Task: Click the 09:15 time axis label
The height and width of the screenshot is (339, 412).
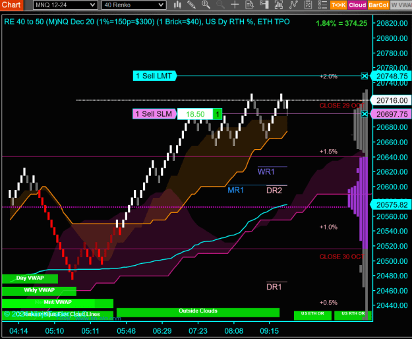Action: pyautogui.click(x=270, y=331)
